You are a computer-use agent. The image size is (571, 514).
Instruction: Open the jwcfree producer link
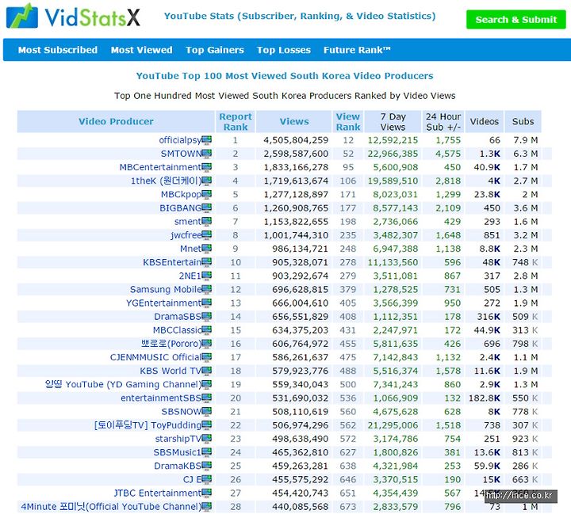[x=186, y=235]
